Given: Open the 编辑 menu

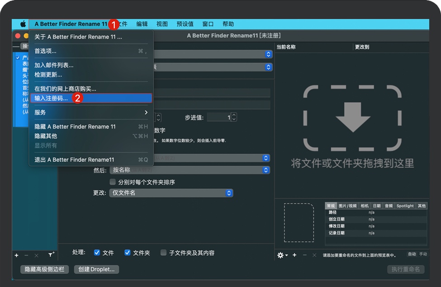Looking at the screenshot, I should 142,24.
